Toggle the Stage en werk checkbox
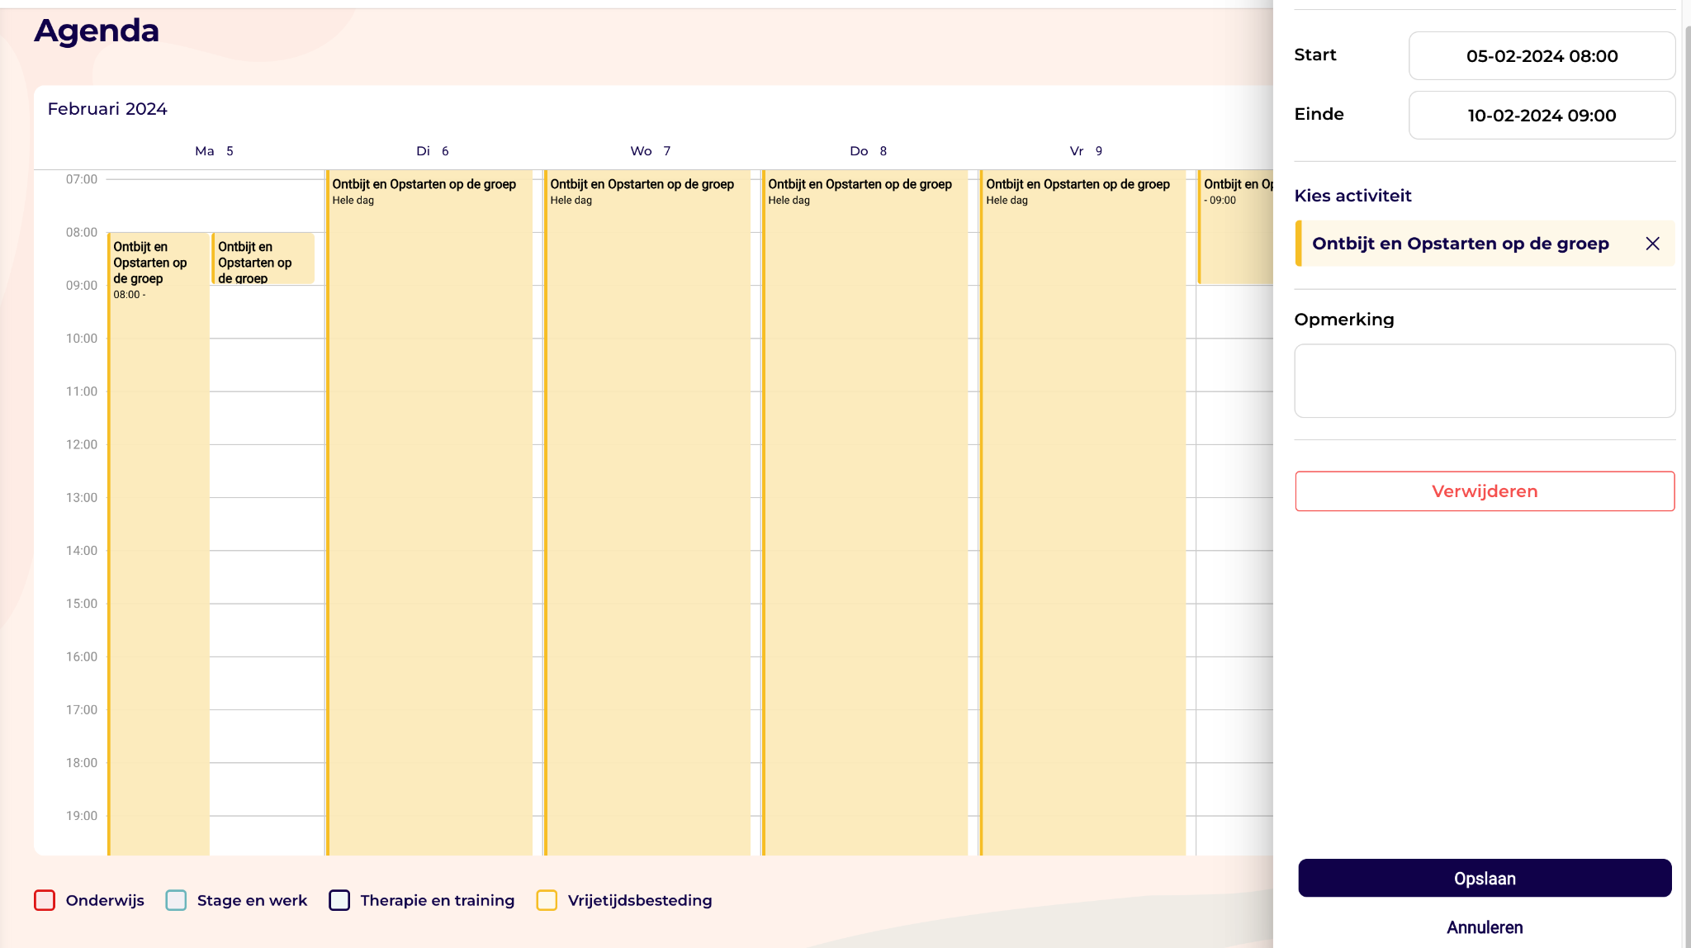This screenshot has width=1691, height=948. 176,900
